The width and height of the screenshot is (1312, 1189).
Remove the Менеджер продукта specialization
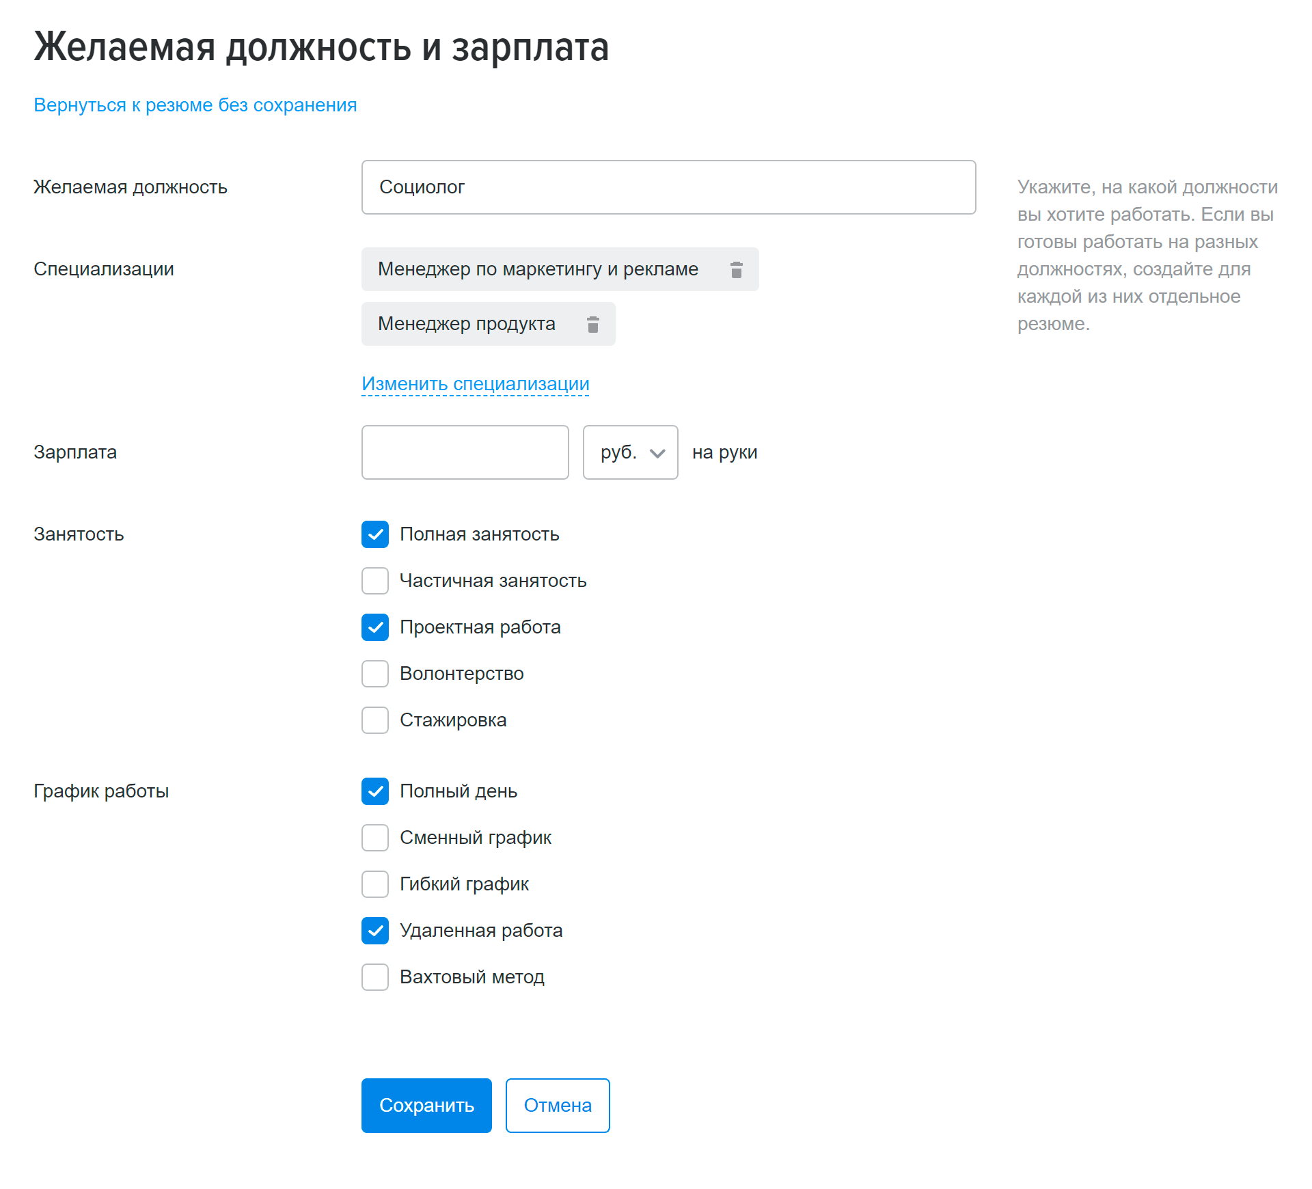coord(592,325)
